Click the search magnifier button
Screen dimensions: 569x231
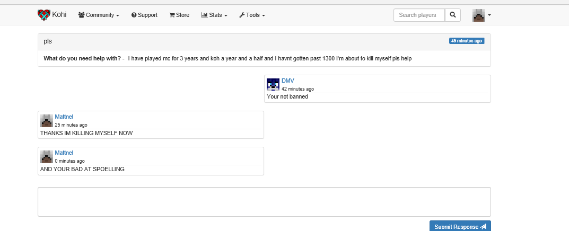[x=452, y=15]
